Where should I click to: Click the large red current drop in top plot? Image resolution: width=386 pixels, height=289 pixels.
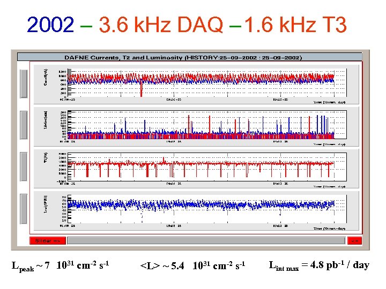142,88
